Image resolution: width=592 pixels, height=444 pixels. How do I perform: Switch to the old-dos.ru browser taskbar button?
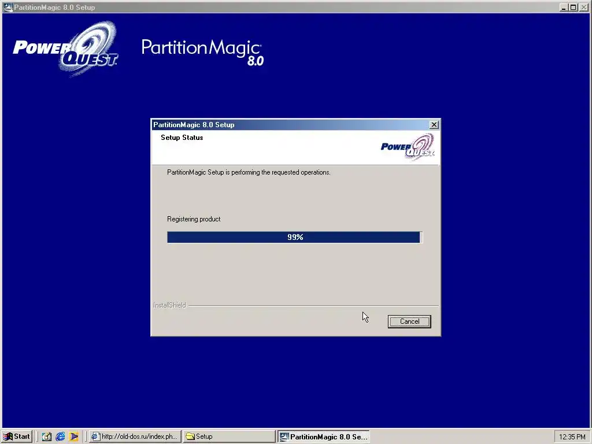pos(135,436)
